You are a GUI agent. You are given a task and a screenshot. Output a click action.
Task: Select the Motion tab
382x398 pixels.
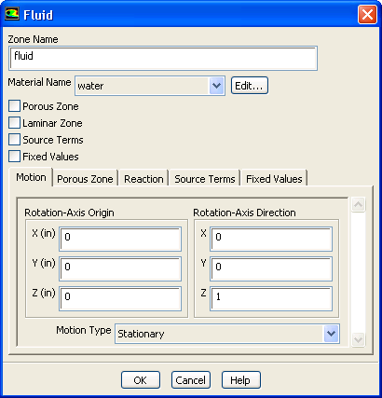31,177
